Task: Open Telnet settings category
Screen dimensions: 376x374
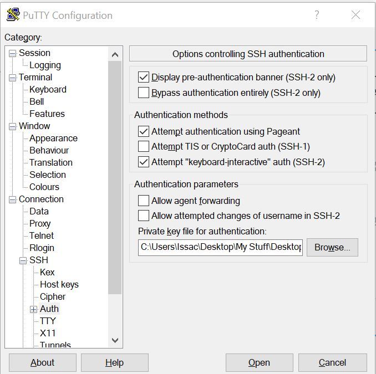Action: [42, 235]
